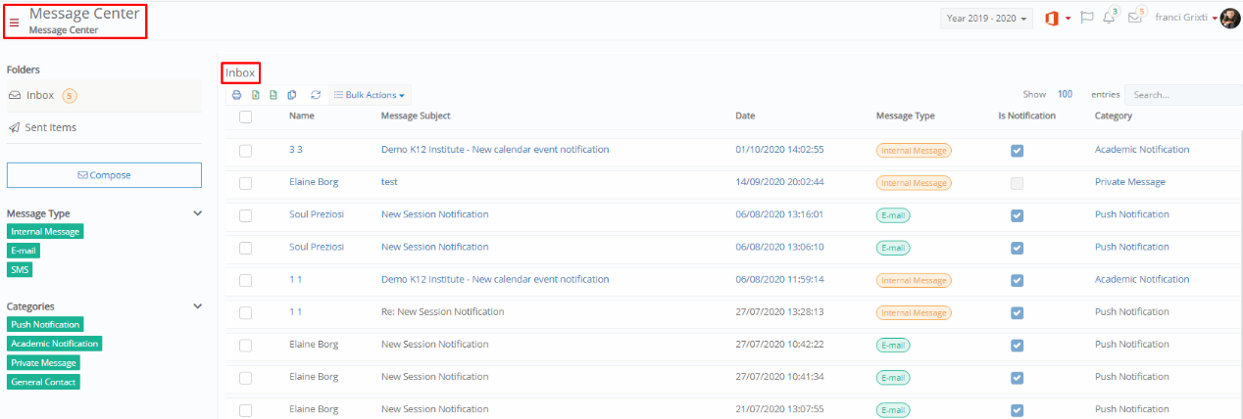Sort by the Message Subject column header
This screenshot has width=1243, height=419.
(x=416, y=116)
